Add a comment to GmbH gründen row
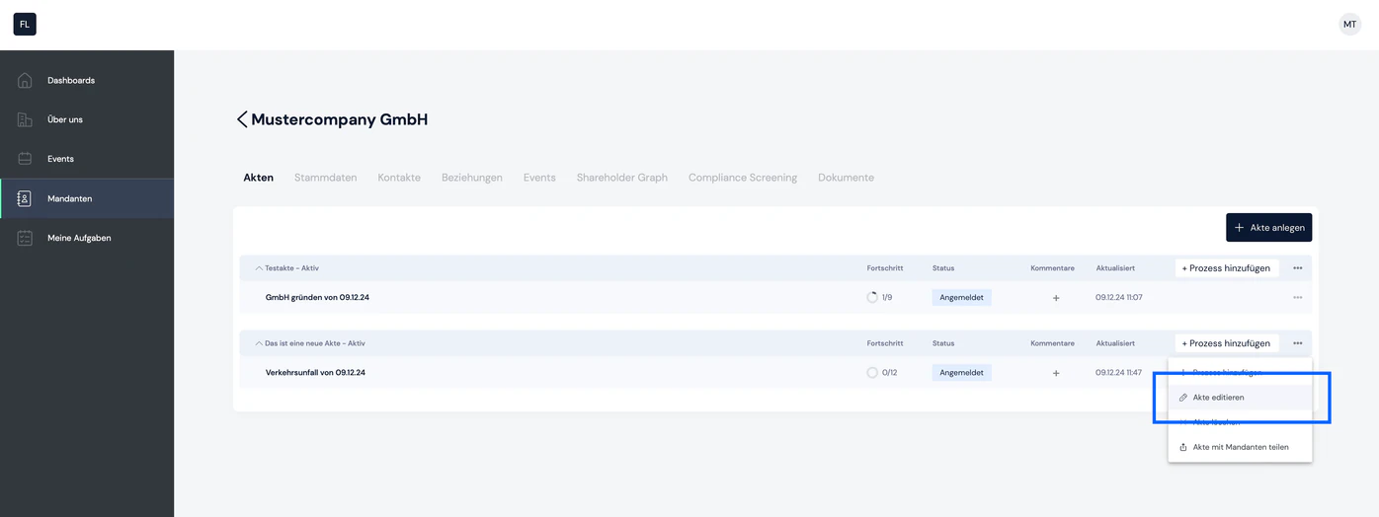The width and height of the screenshot is (1379, 517). point(1055,297)
